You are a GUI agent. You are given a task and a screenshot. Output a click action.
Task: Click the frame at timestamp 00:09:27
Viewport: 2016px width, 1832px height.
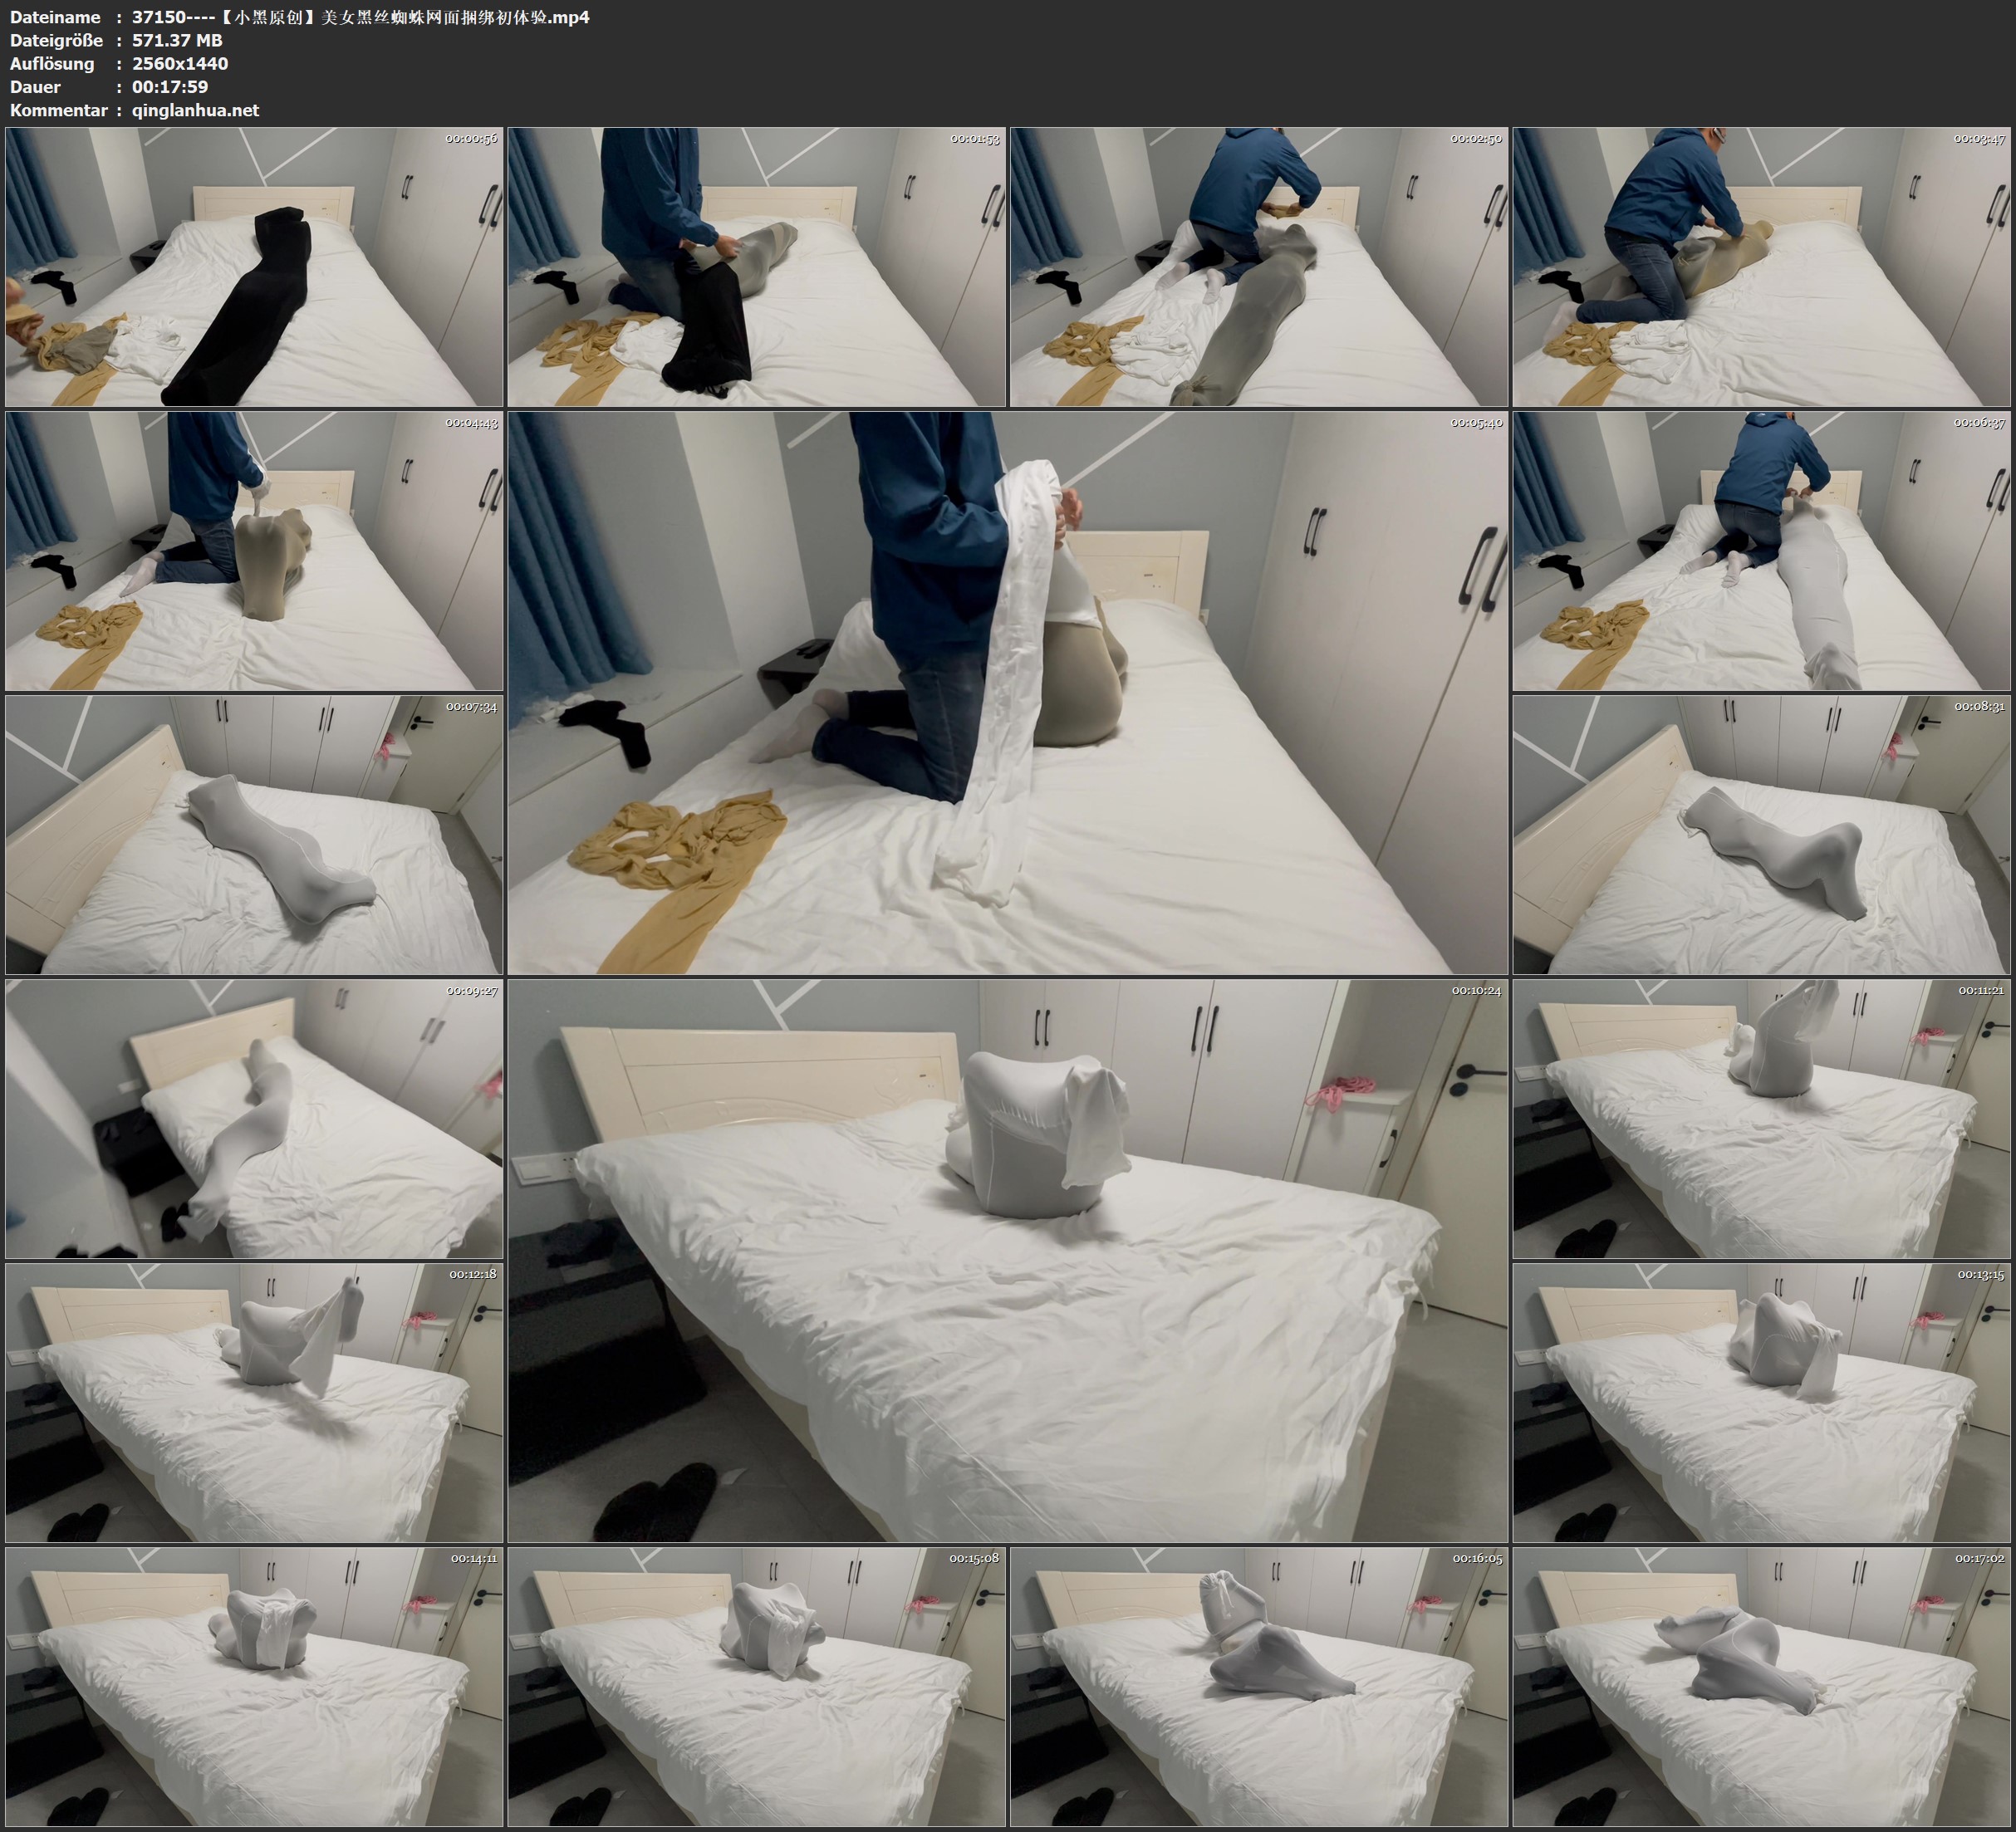pos(254,1118)
